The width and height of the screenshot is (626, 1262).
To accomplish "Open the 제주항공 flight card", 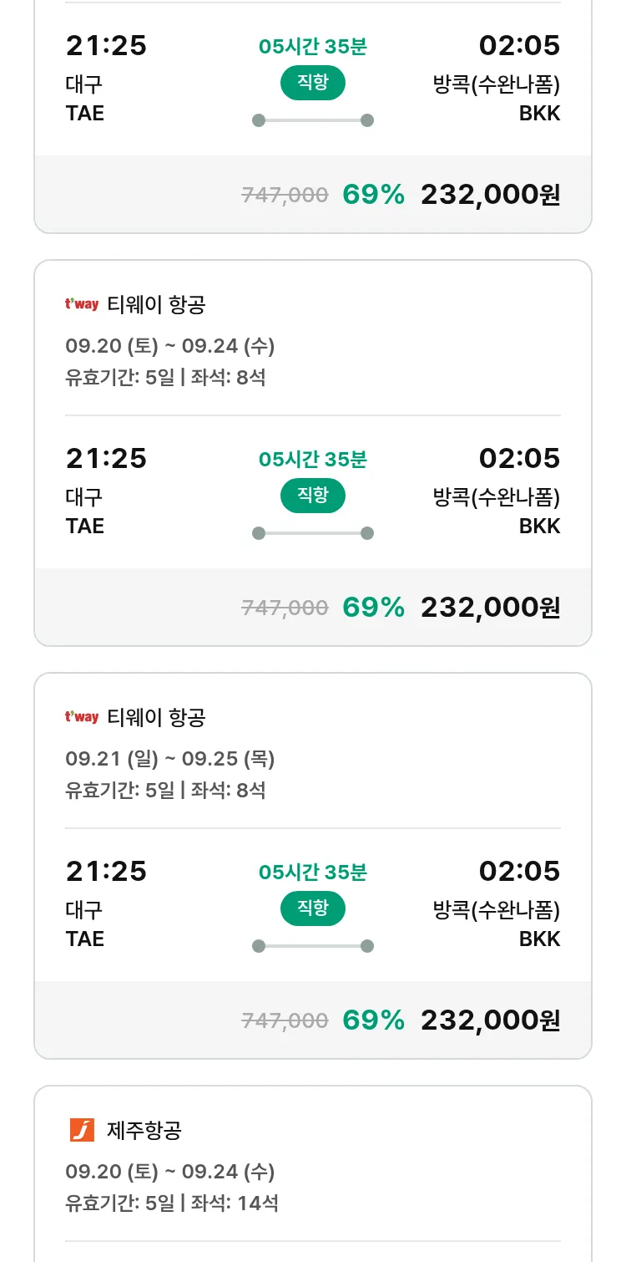I will [313, 1170].
